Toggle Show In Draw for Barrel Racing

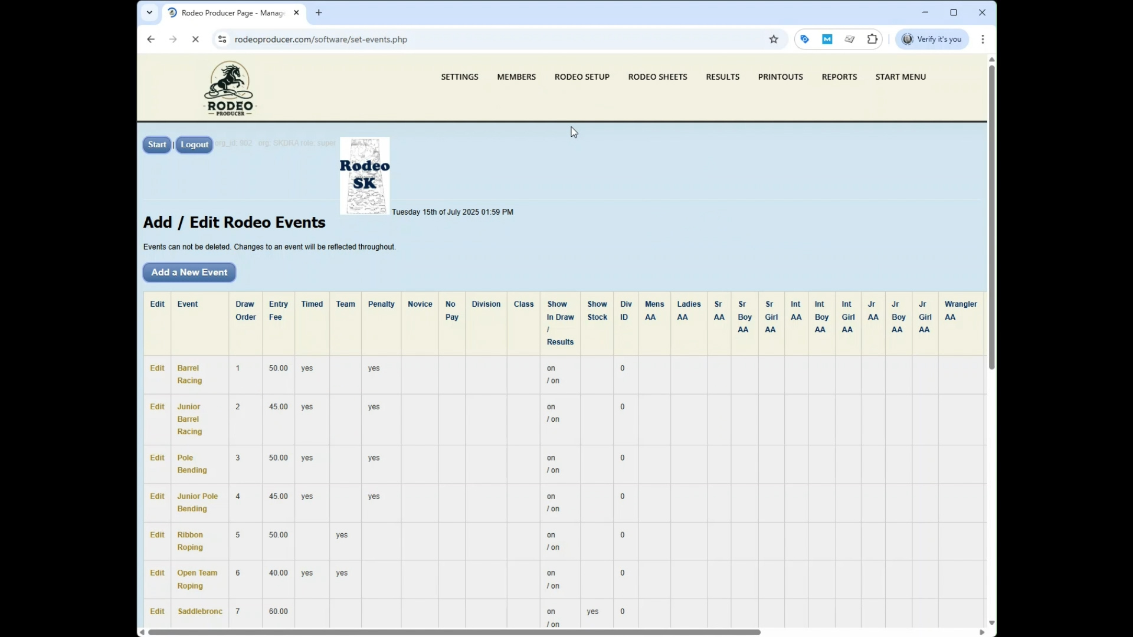552,367
